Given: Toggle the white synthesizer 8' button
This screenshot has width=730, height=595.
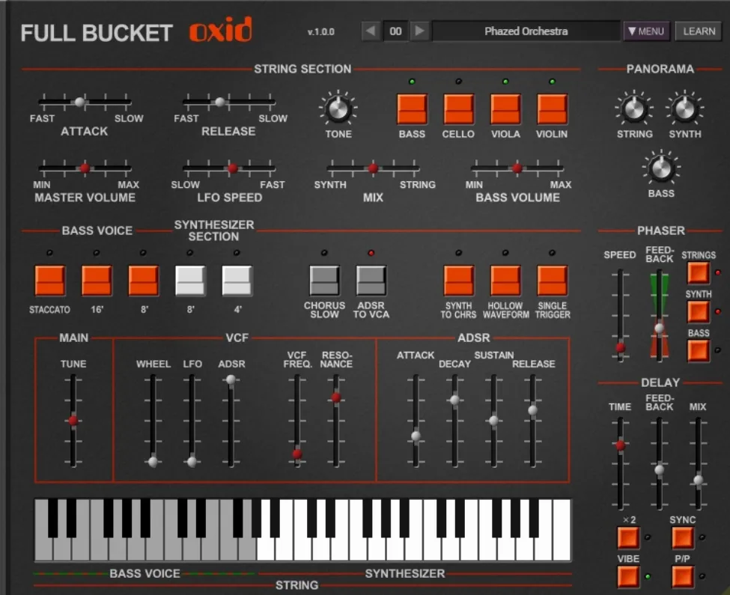Looking at the screenshot, I should (190, 281).
